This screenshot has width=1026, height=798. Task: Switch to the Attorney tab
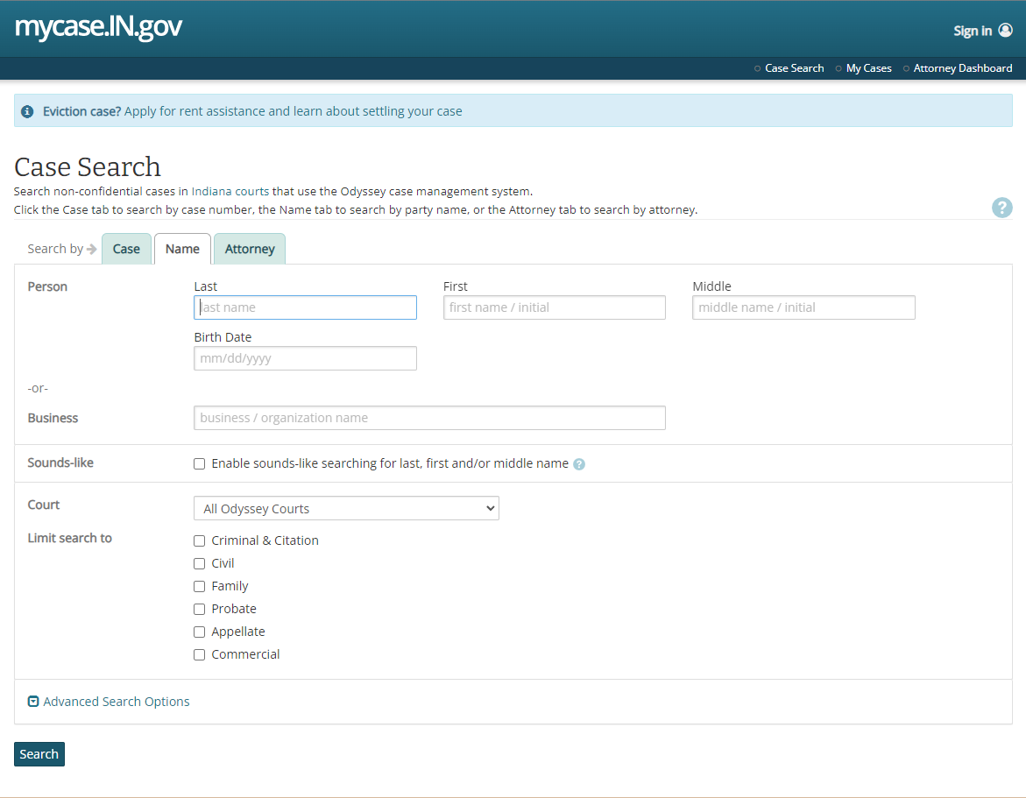click(x=250, y=250)
